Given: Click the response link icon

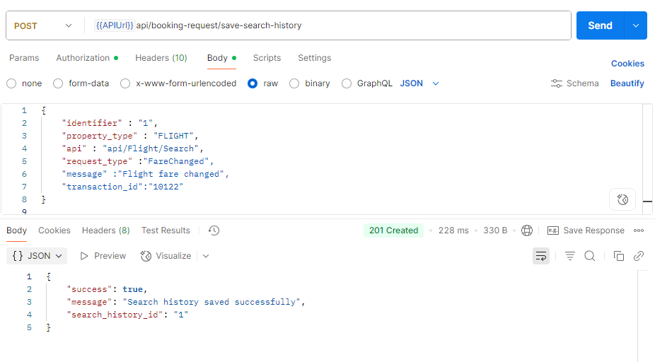Looking at the screenshot, I should [639, 256].
